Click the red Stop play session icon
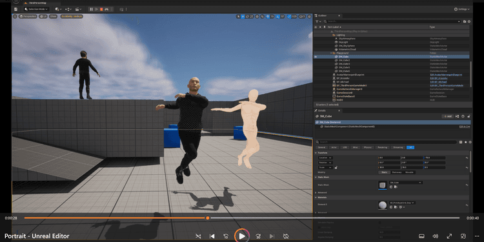Image resolution: width=484 pixels, height=242 pixels. [x=101, y=10]
